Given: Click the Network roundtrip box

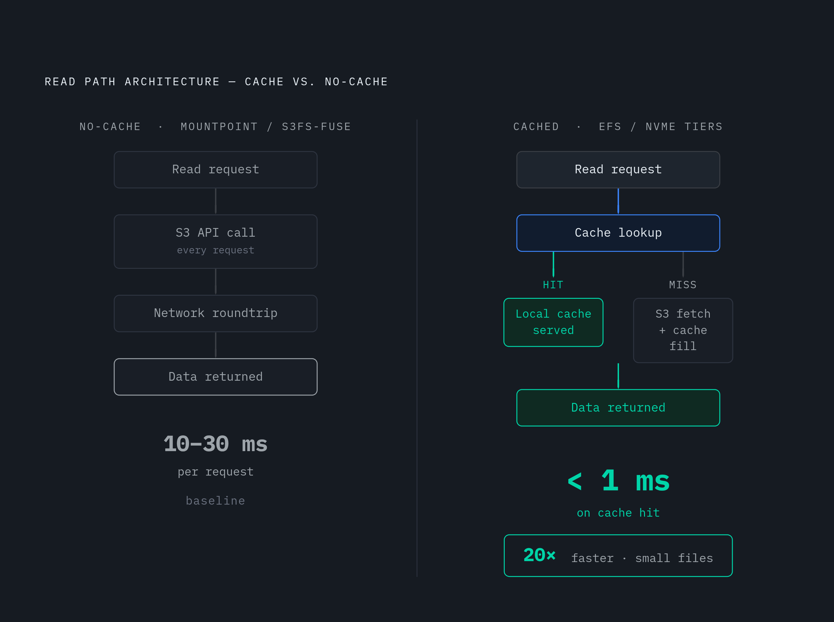Looking at the screenshot, I should (216, 313).
